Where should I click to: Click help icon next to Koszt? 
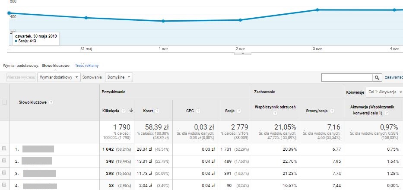coord(157,111)
